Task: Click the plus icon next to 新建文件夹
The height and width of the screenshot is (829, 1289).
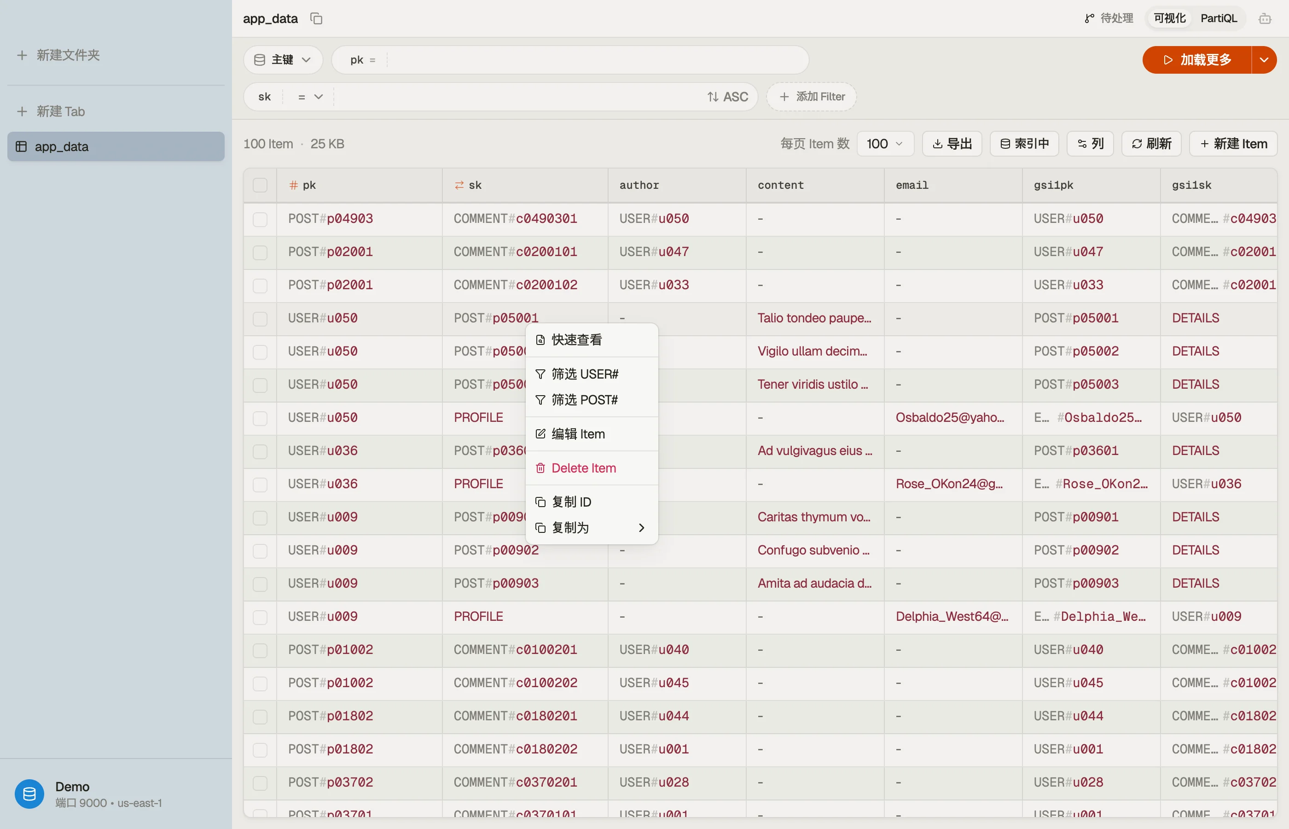Action: click(x=22, y=55)
